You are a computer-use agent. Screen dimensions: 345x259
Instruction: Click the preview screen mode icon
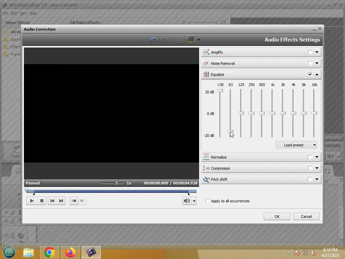click(x=191, y=39)
